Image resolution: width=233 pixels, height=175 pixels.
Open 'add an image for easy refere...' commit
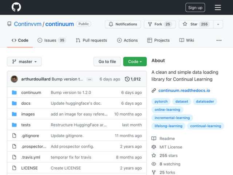[79, 114]
